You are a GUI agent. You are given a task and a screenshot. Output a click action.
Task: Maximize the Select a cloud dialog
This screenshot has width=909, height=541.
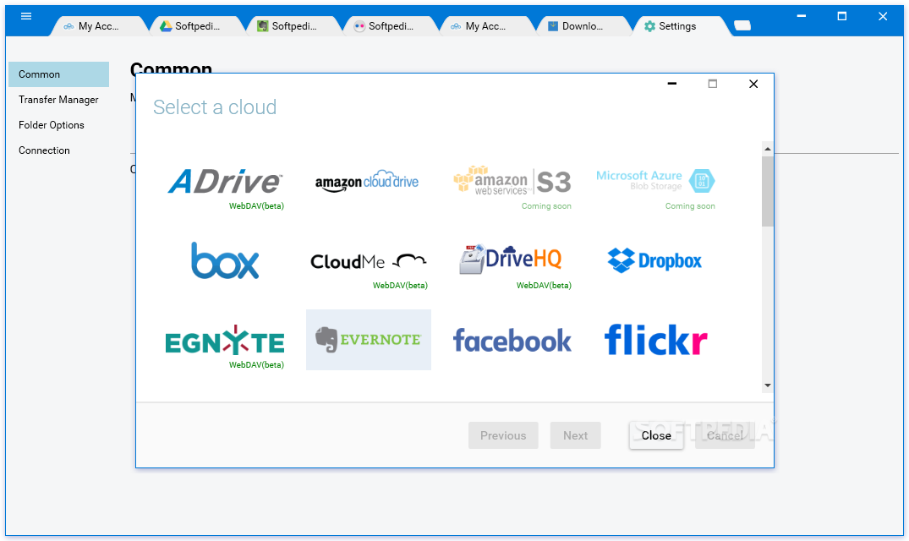coord(713,84)
